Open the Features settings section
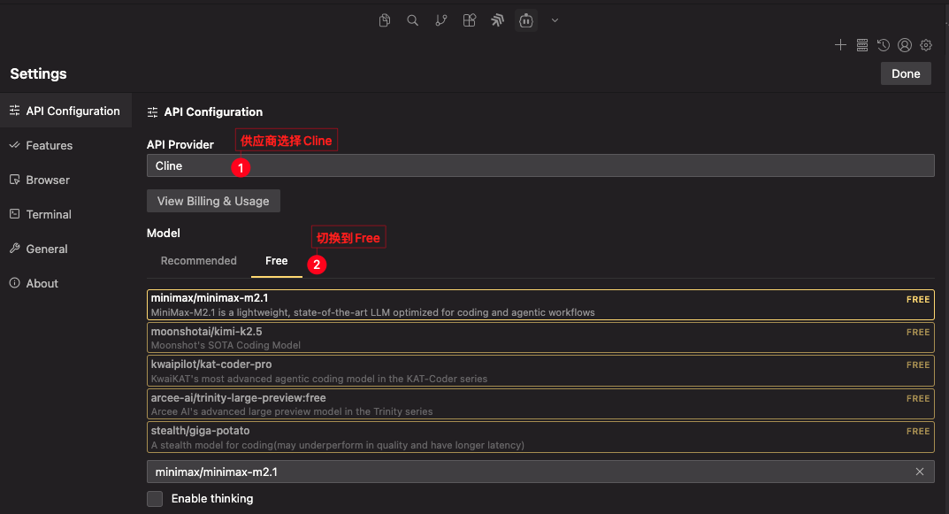Image resolution: width=949 pixels, height=514 pixels. coord(50,145)
